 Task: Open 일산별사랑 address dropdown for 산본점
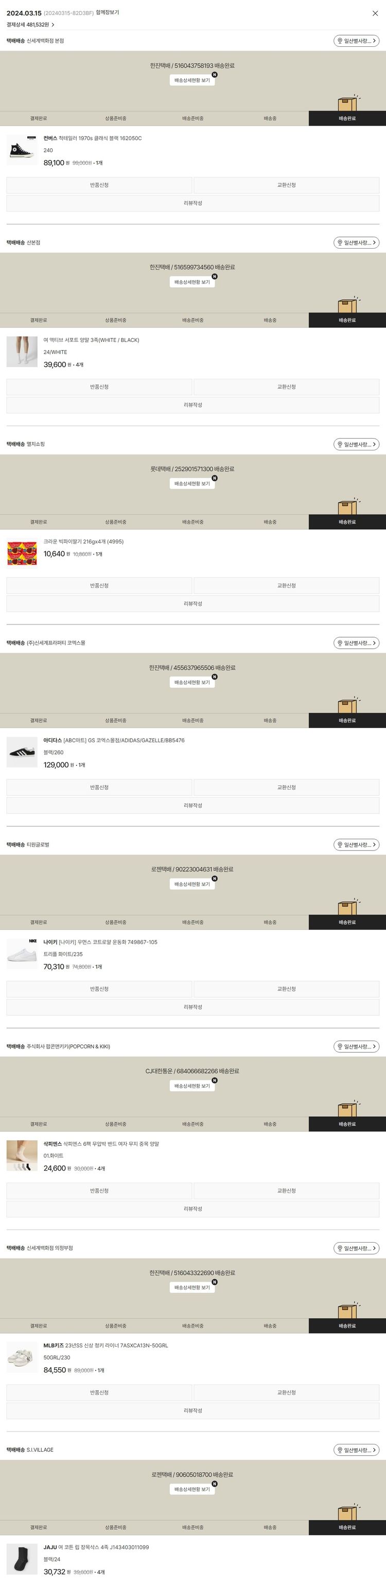pyautogui.click(x=357, y=242)
